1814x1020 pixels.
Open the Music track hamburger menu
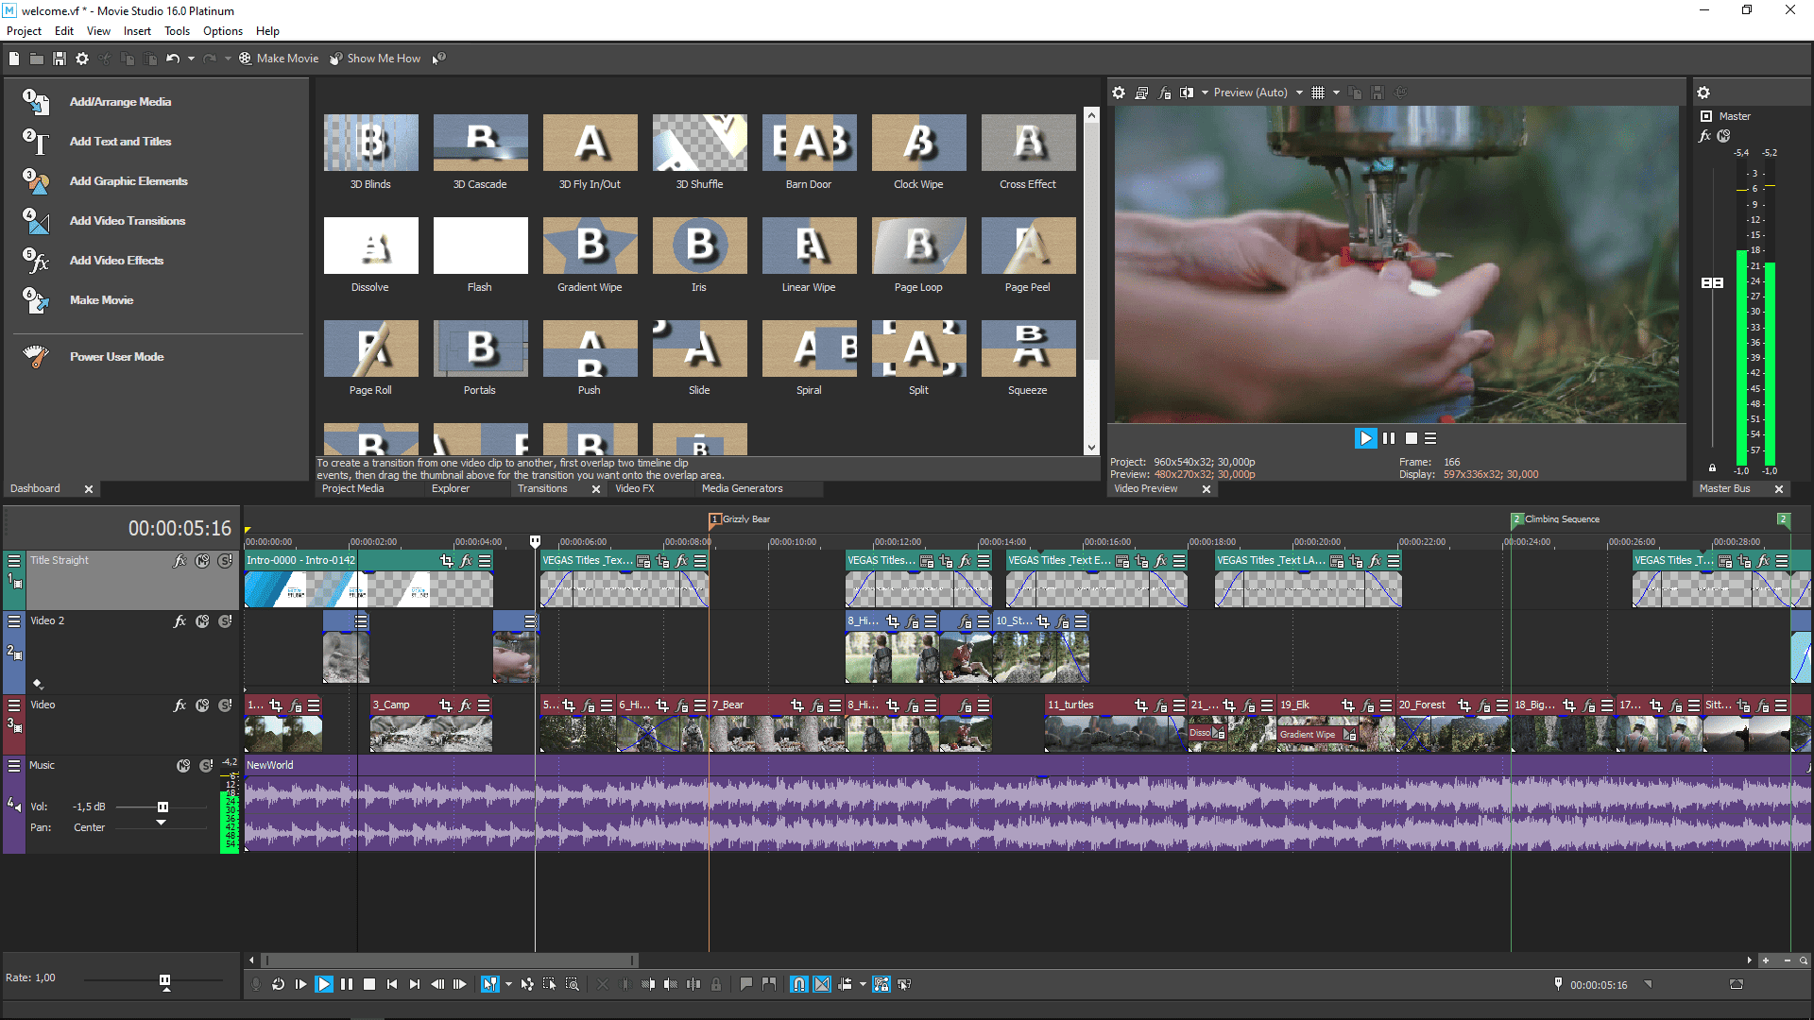14,766
